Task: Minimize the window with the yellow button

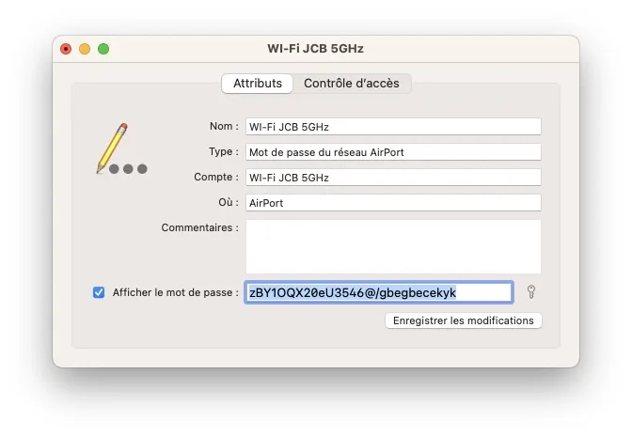Action: click(85, 49)
